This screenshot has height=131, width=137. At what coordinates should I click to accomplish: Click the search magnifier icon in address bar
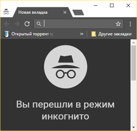pyautogui.click(x=39, y=24)
